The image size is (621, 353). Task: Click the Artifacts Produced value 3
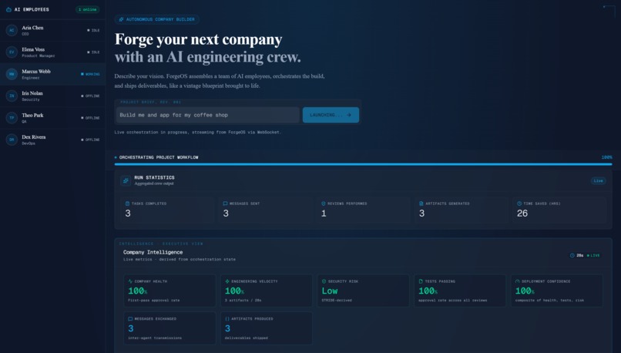(227, 328)
